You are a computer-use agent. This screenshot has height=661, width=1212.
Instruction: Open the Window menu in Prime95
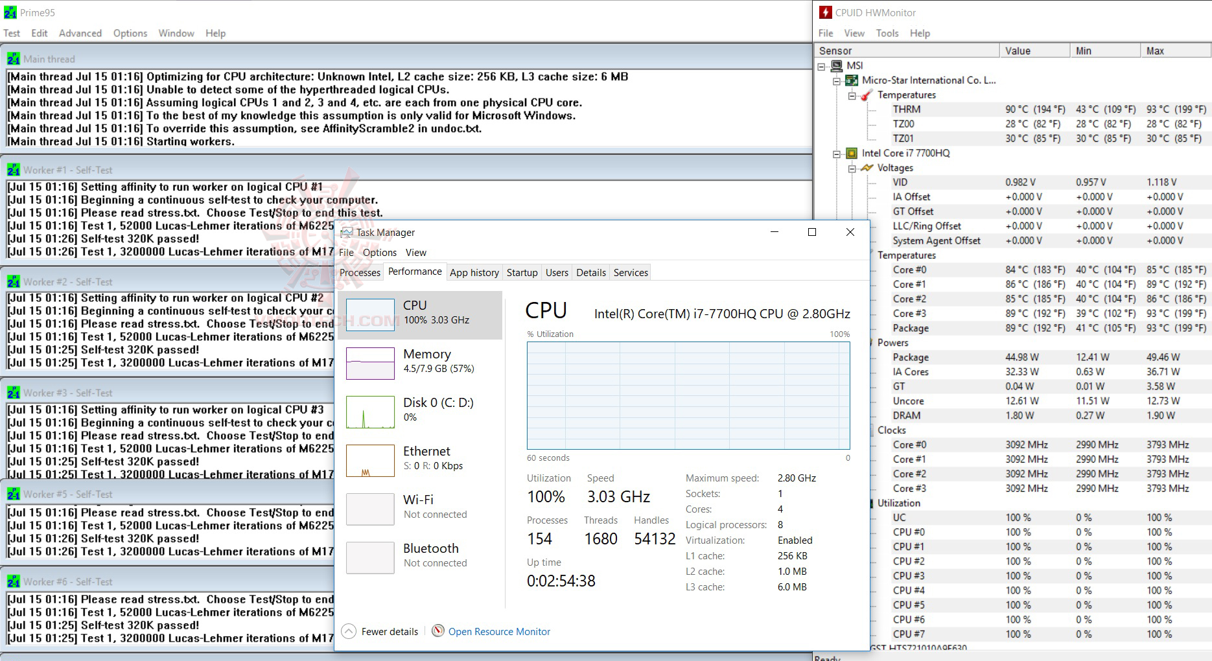(x=176, y=33)
